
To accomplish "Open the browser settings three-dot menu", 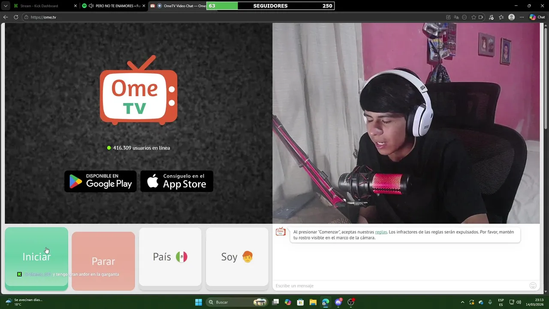I will [x=522, y=17].
